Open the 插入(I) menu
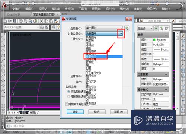The height and width of the screenshot is (134, 186). click(56, 9)
